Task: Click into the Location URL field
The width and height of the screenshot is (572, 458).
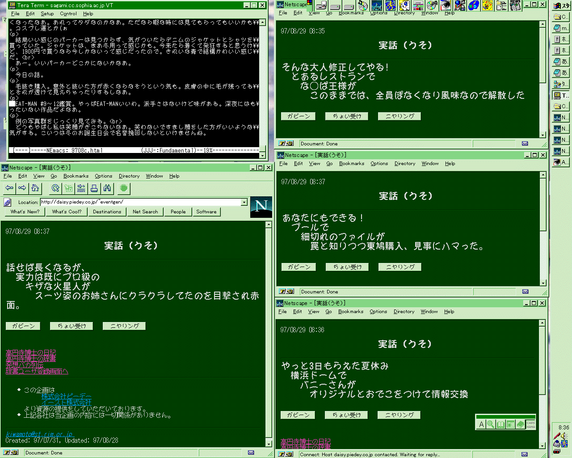Action: [140, 202]
